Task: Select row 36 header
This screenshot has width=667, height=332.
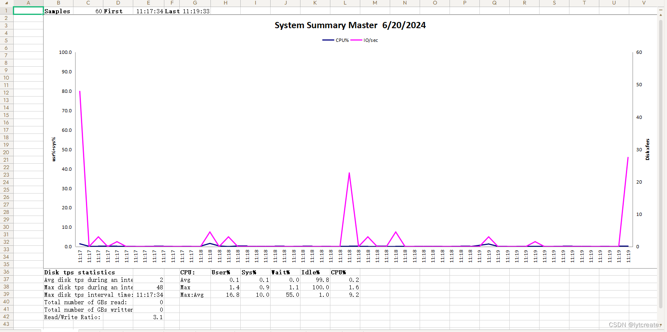Action: click(6, 272)
